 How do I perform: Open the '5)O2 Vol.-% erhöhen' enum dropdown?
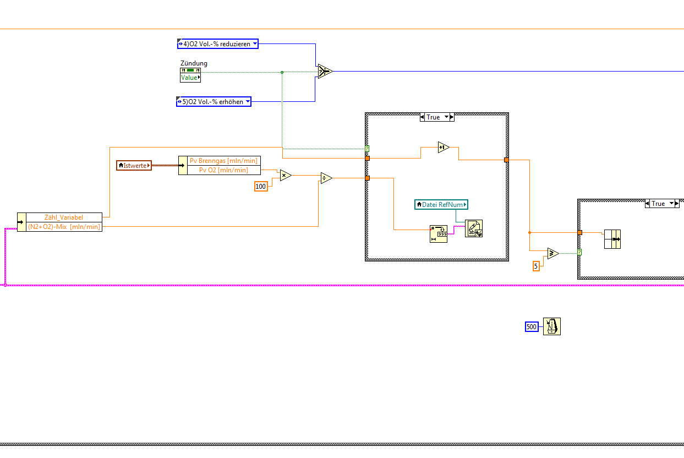point(248,101)
